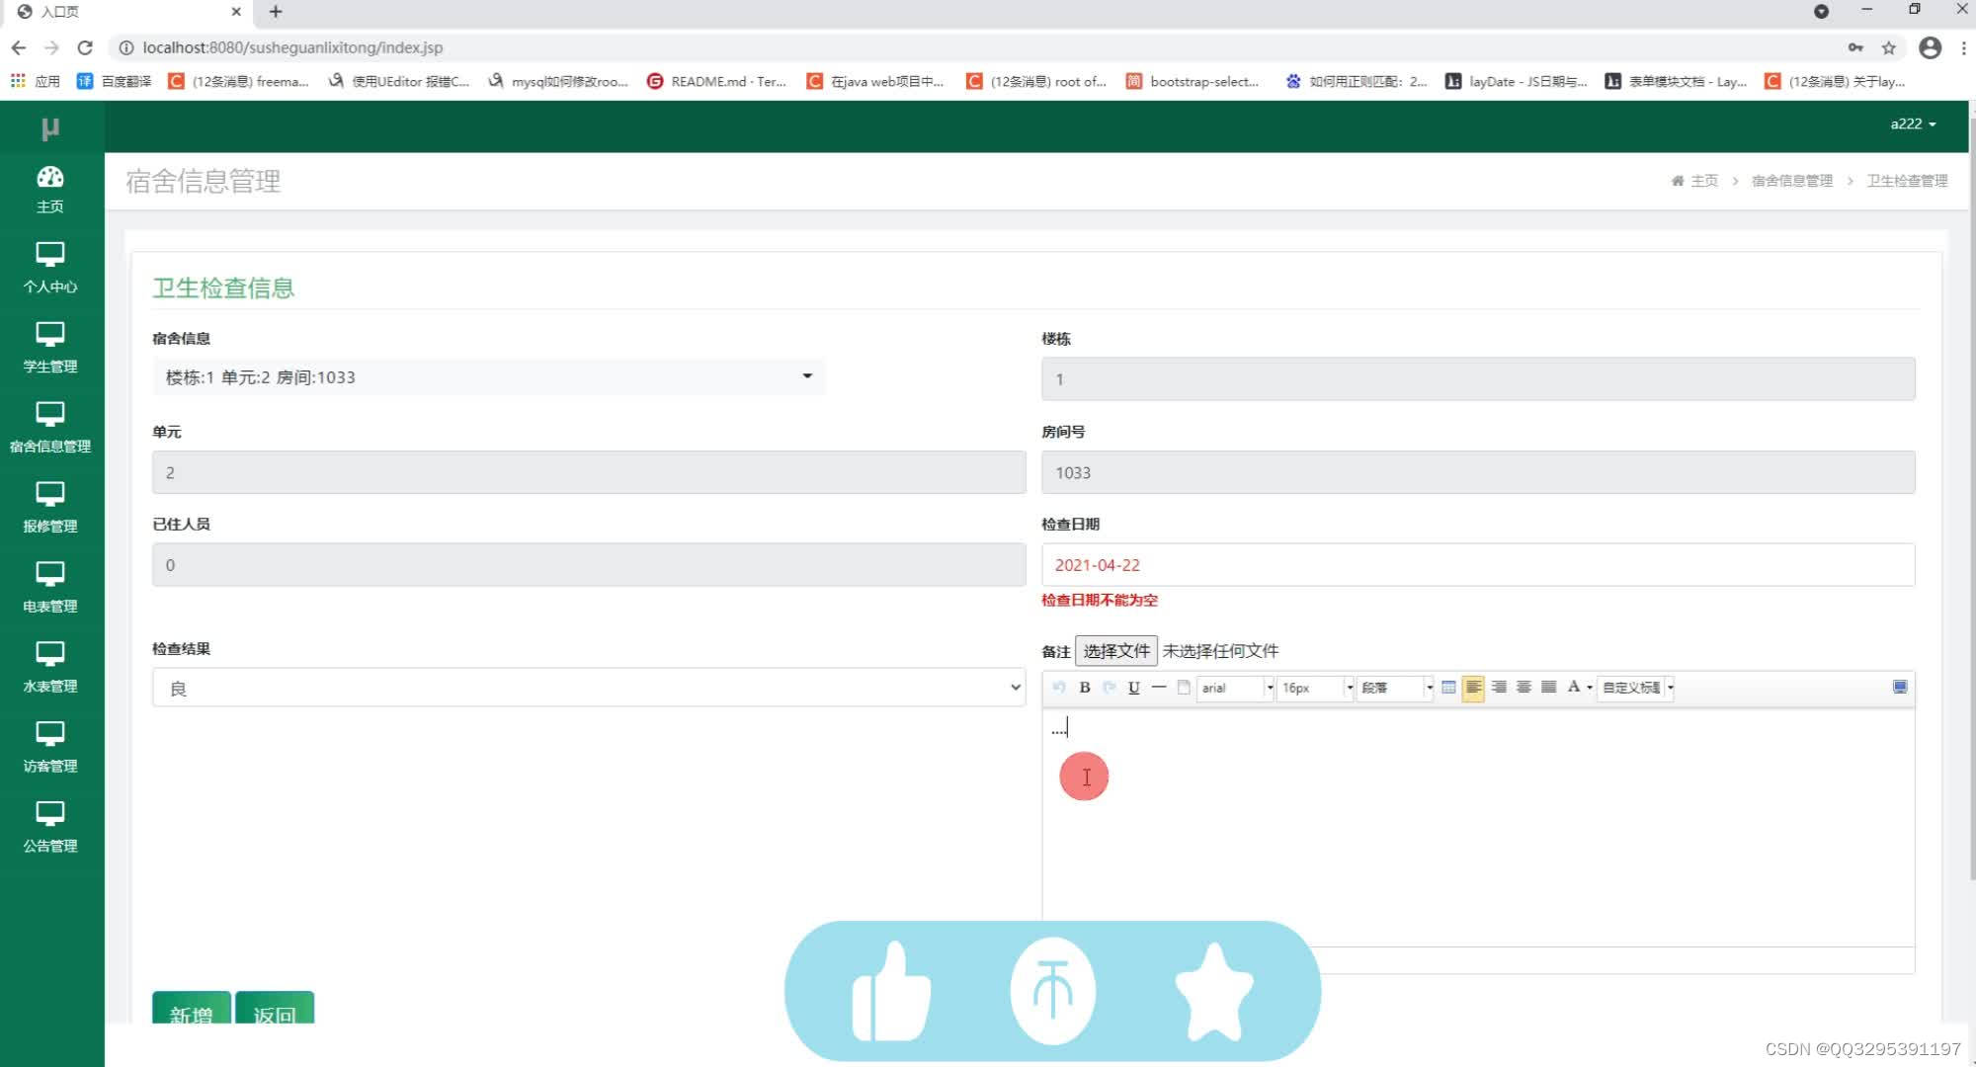The image size is (1976, 1067).
Task: Click the font color A icon
Action: coord(1574,687)
